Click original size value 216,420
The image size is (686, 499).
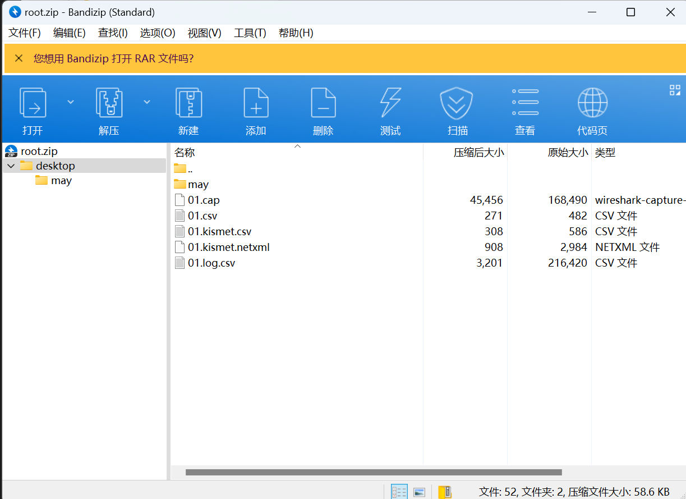tap(568, 263)
